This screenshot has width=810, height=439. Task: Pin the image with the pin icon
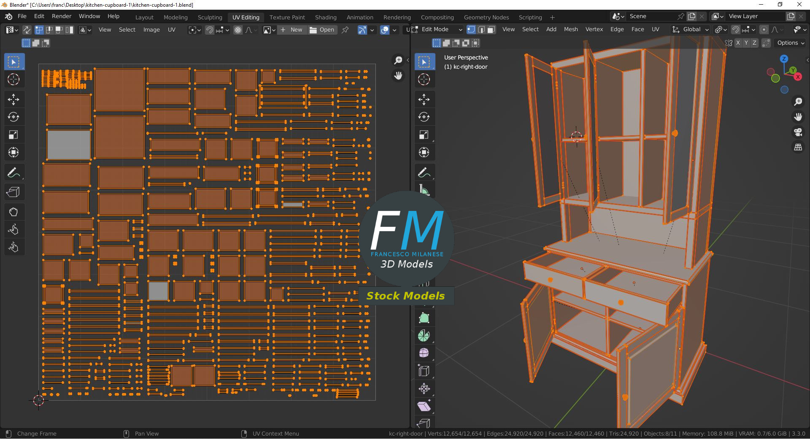(345, 30)
